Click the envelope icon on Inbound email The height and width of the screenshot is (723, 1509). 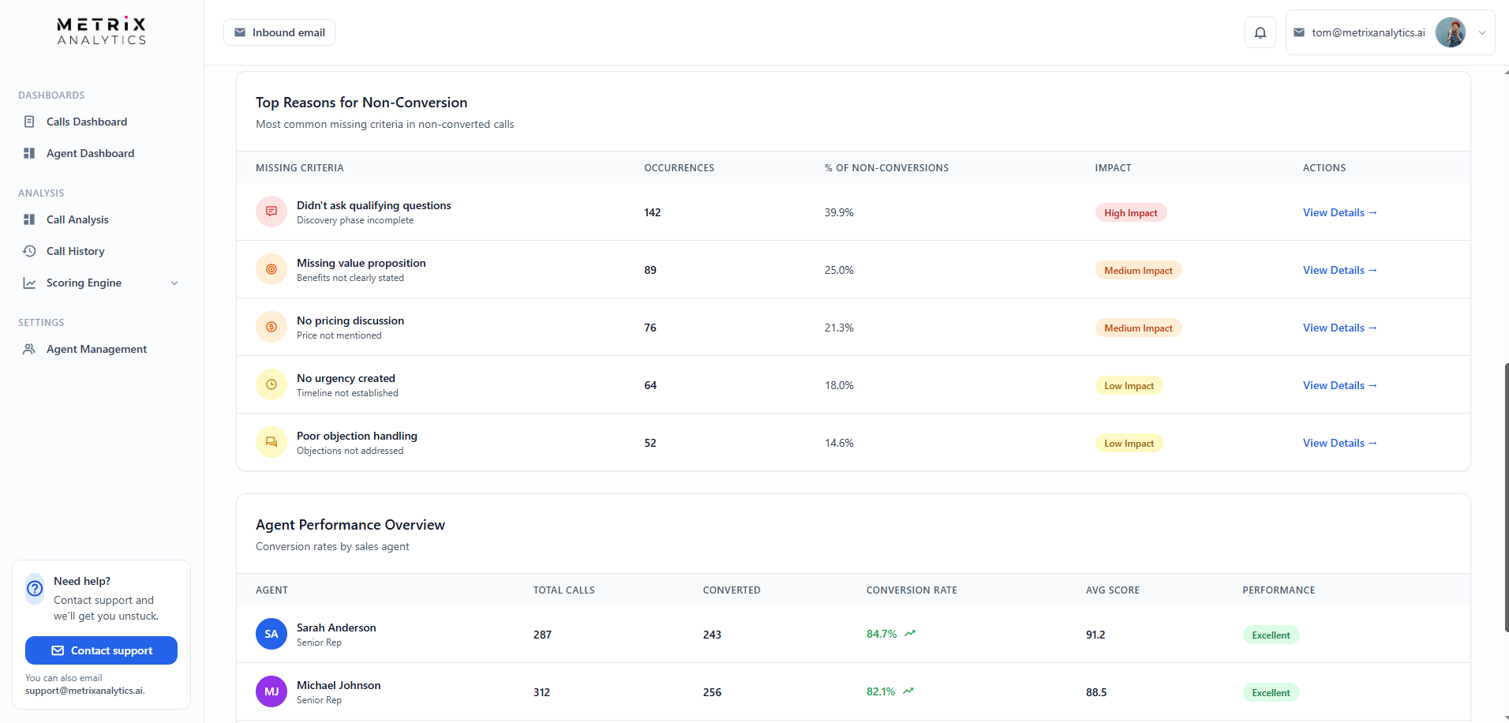pos(240,32)
